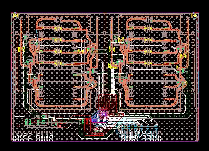
Task: Click the red rectangular pad left of magenta IC
Action: 88,121
